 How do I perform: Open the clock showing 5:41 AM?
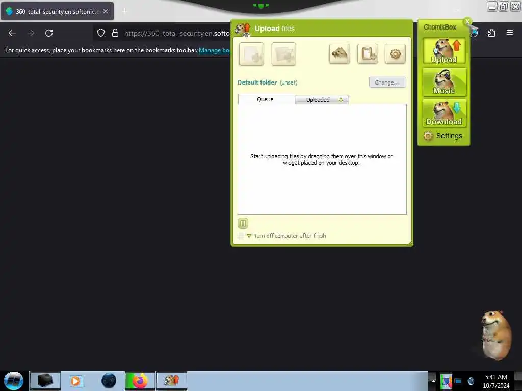coord(496,381)
